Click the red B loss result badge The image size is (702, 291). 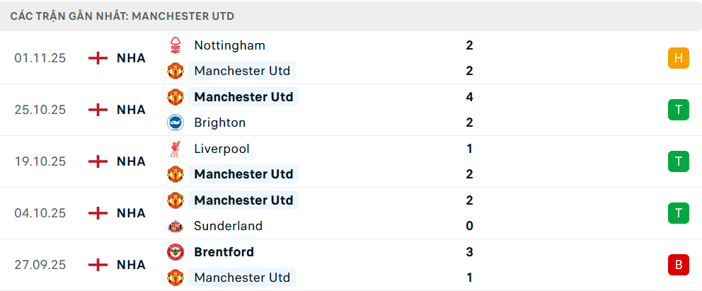click(678, 265)
